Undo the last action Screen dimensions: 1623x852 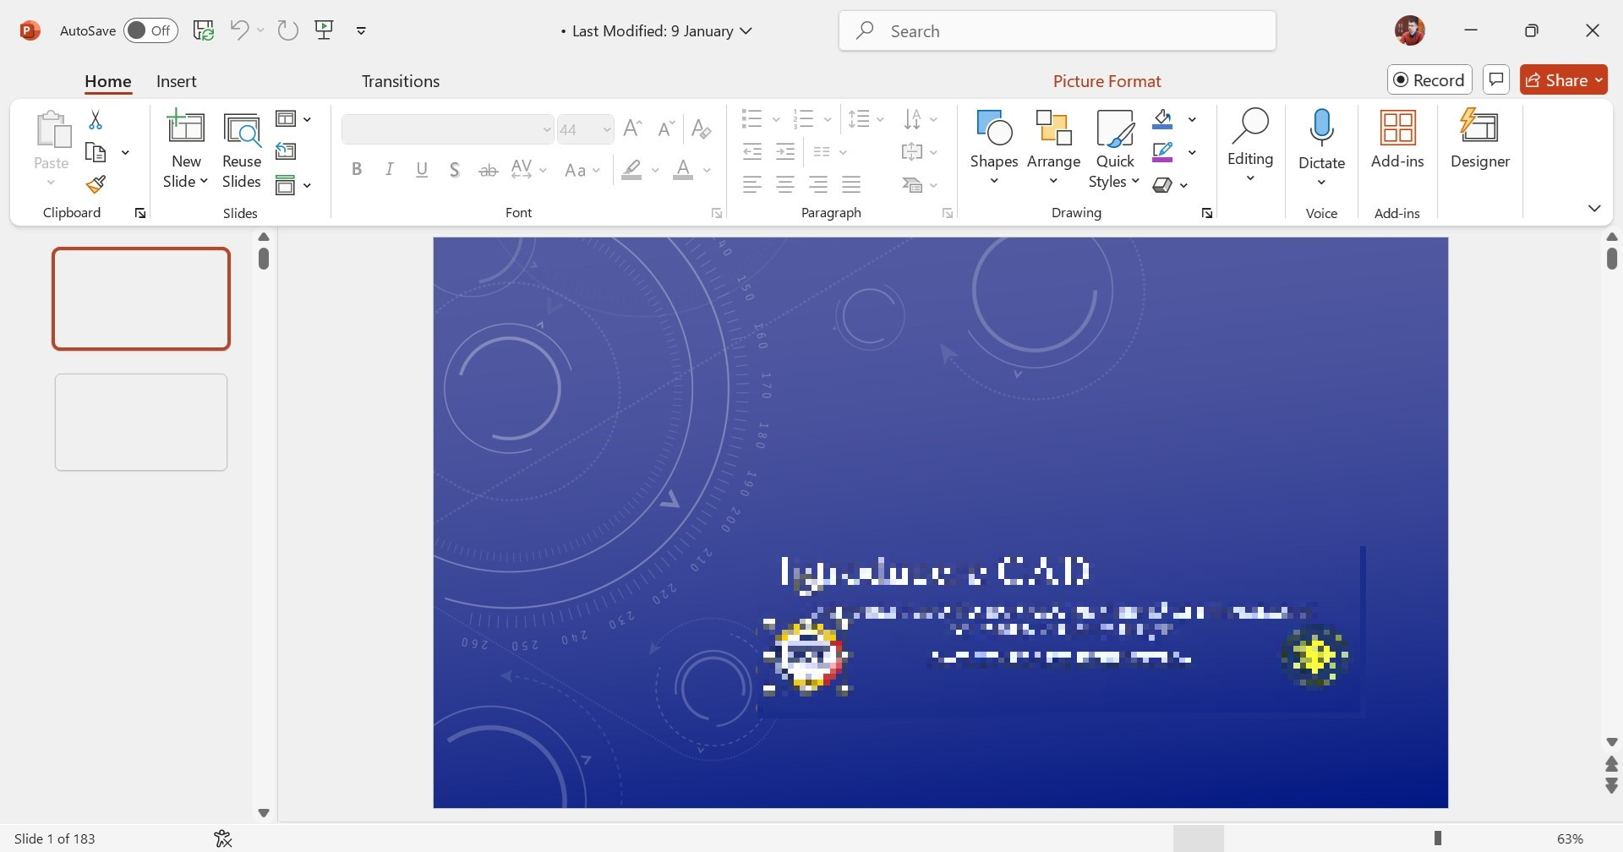(x=239, y=30)
